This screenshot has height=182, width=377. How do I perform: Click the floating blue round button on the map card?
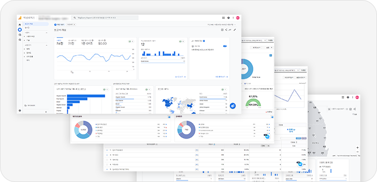click(232, 106)
